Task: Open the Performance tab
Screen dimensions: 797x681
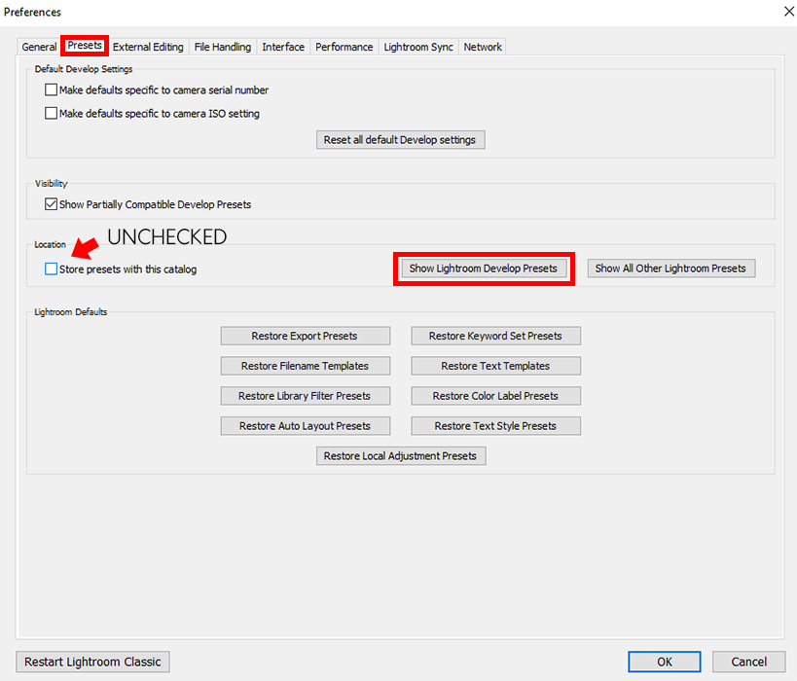Action: click(344, 47)
